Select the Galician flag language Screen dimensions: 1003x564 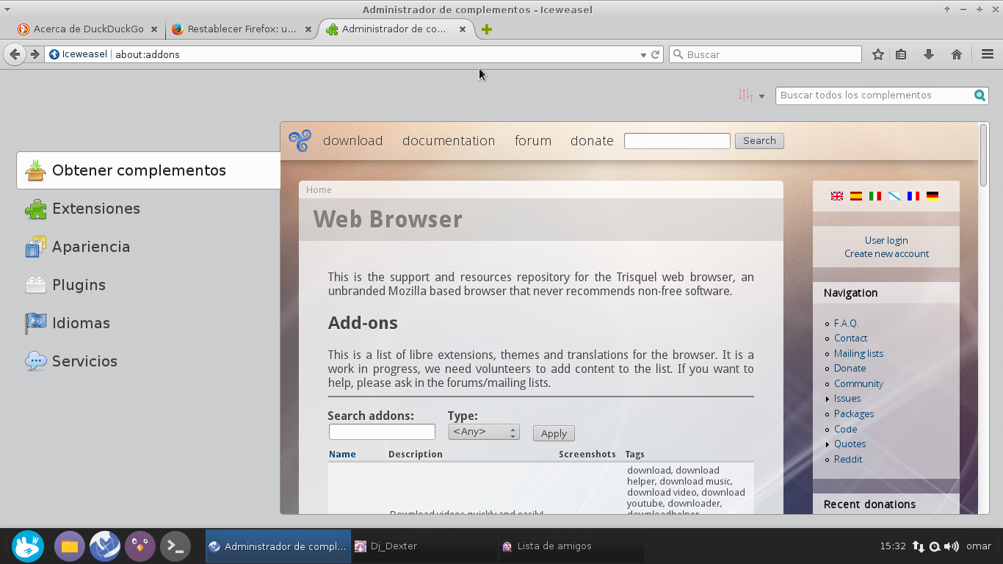(894, 196)
